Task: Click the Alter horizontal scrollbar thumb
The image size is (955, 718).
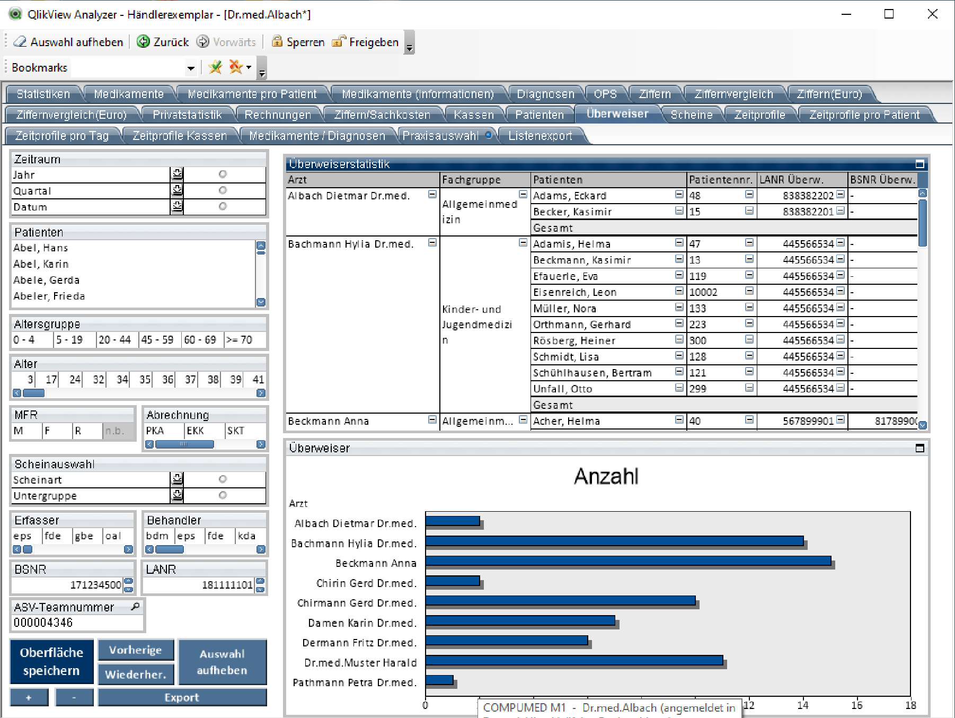Action: [34, 393]
